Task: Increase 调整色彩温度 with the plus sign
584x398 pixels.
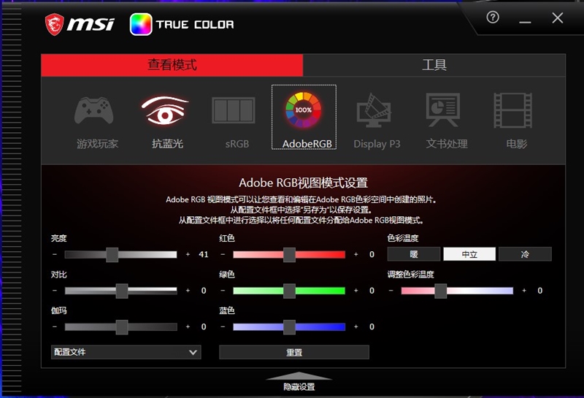Action: 524,291
